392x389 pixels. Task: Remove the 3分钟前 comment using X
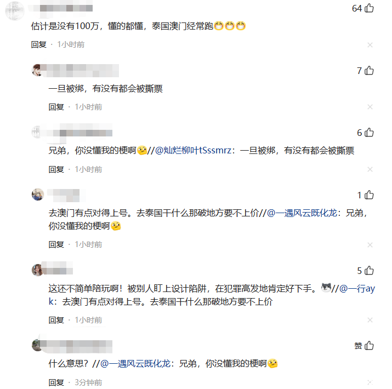370,382
